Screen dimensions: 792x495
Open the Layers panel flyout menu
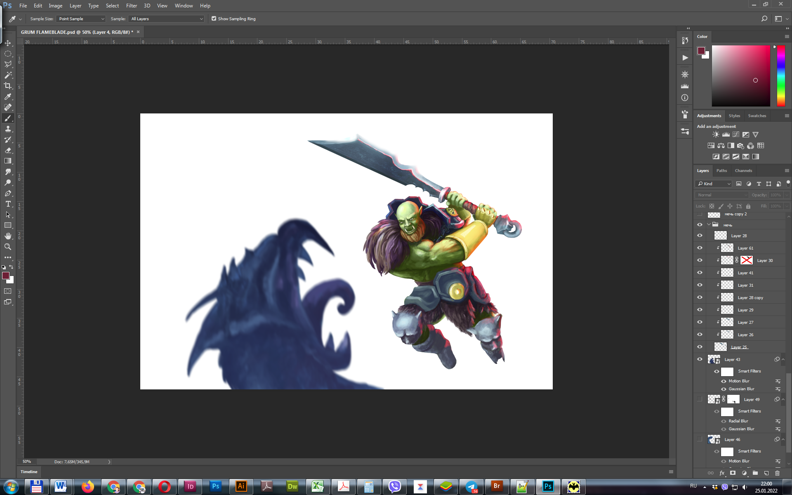click(x=787, y=170)
